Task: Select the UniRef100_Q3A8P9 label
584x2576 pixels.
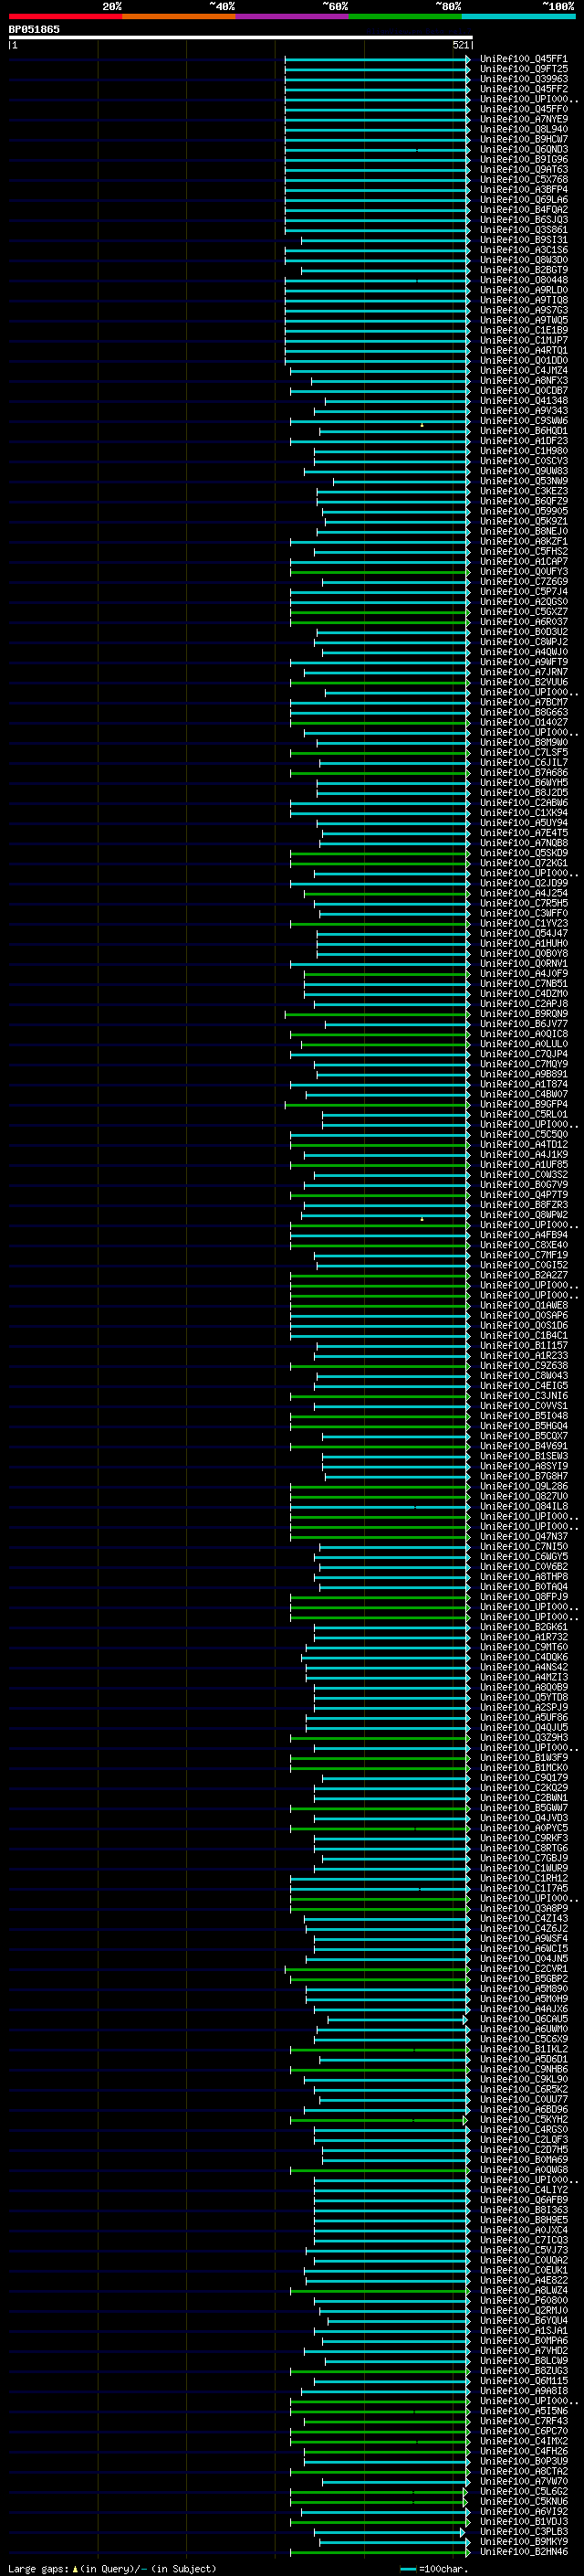Action: [523, 1908]
